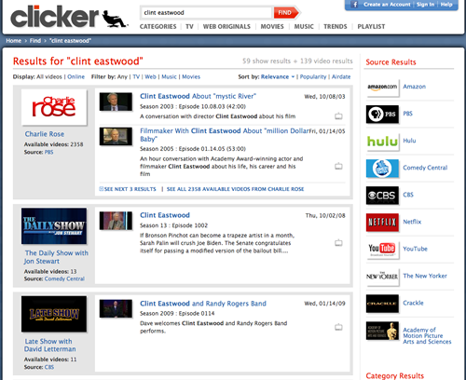Open the Trends menu item

(336, 27)
